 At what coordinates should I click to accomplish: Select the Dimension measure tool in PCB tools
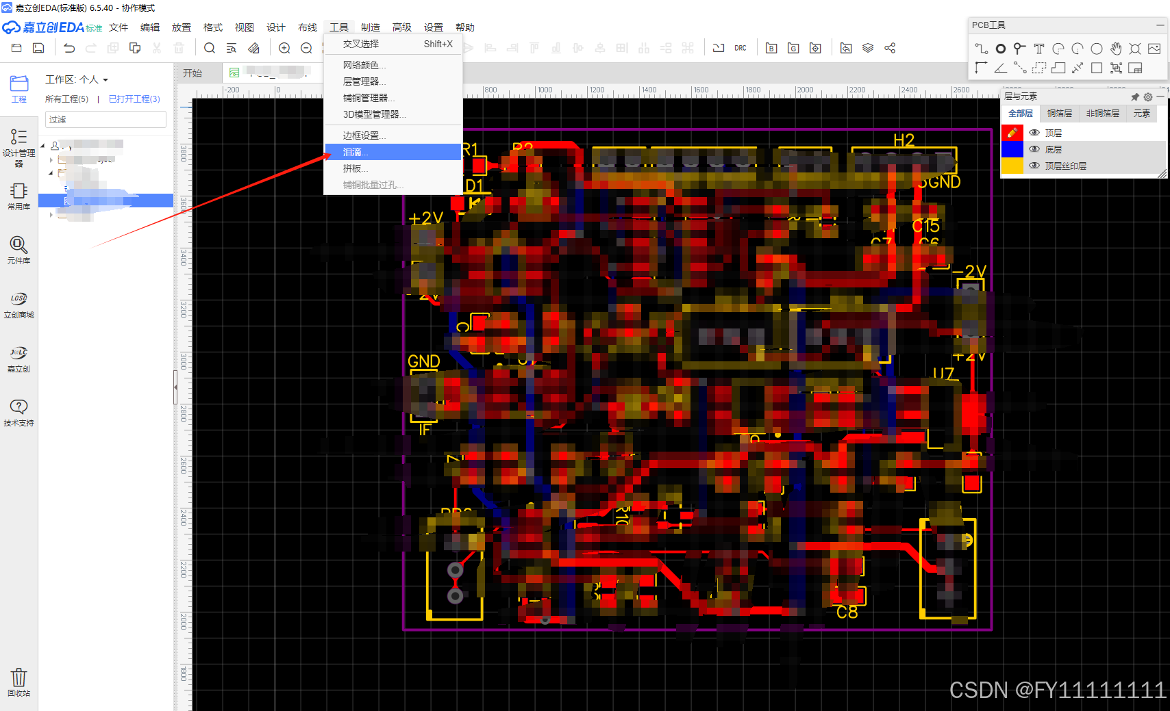pyautogui.click(x=1078, y=68)
